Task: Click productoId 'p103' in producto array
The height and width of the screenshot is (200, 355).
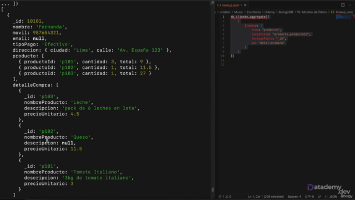Action: coord(68,73)
